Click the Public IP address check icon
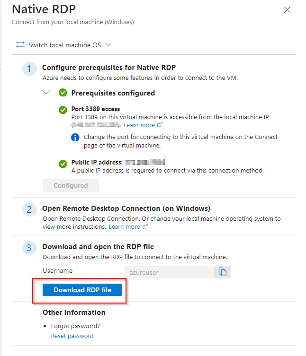The width and height of the screenshot is (306, 356). click(x=63, y=163)
